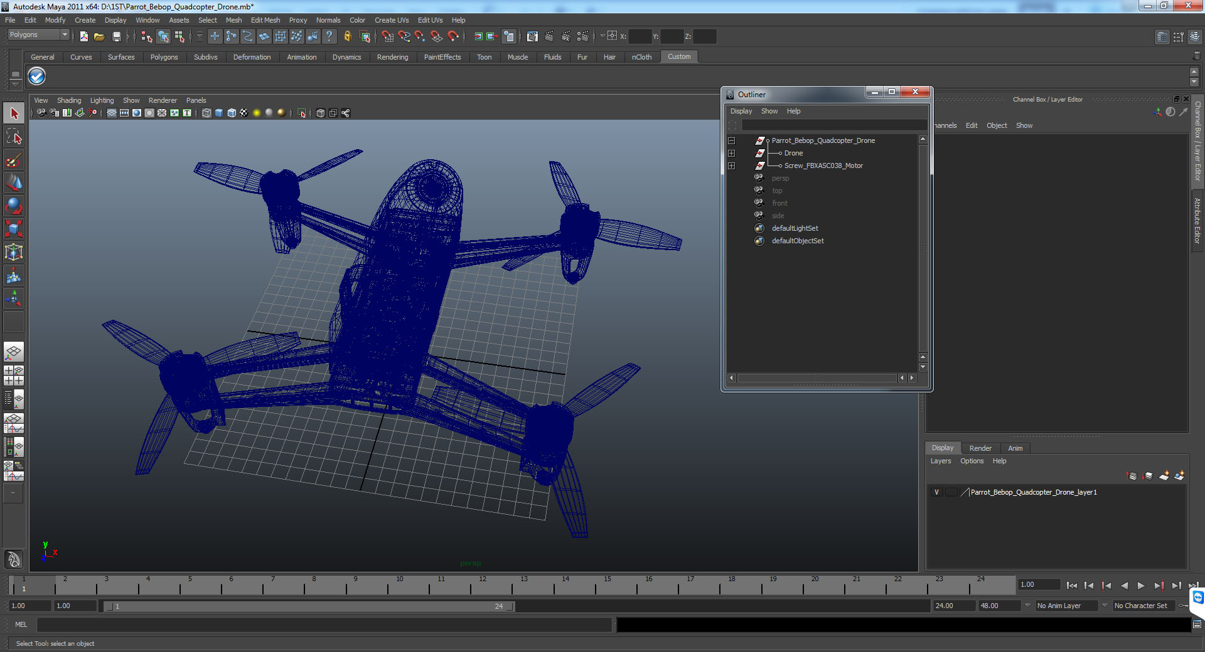1205x652 pixels.
Task: Open the Polygons menu set dropdown
Action: [38, 35]
